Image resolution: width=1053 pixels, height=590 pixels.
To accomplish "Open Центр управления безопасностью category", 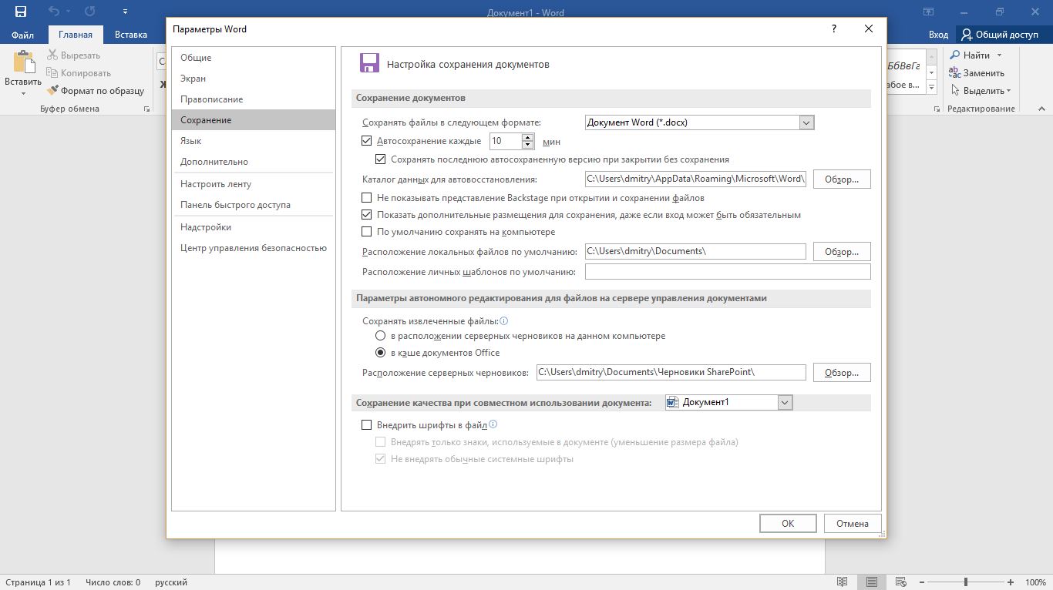I will (x=254, y=248).
